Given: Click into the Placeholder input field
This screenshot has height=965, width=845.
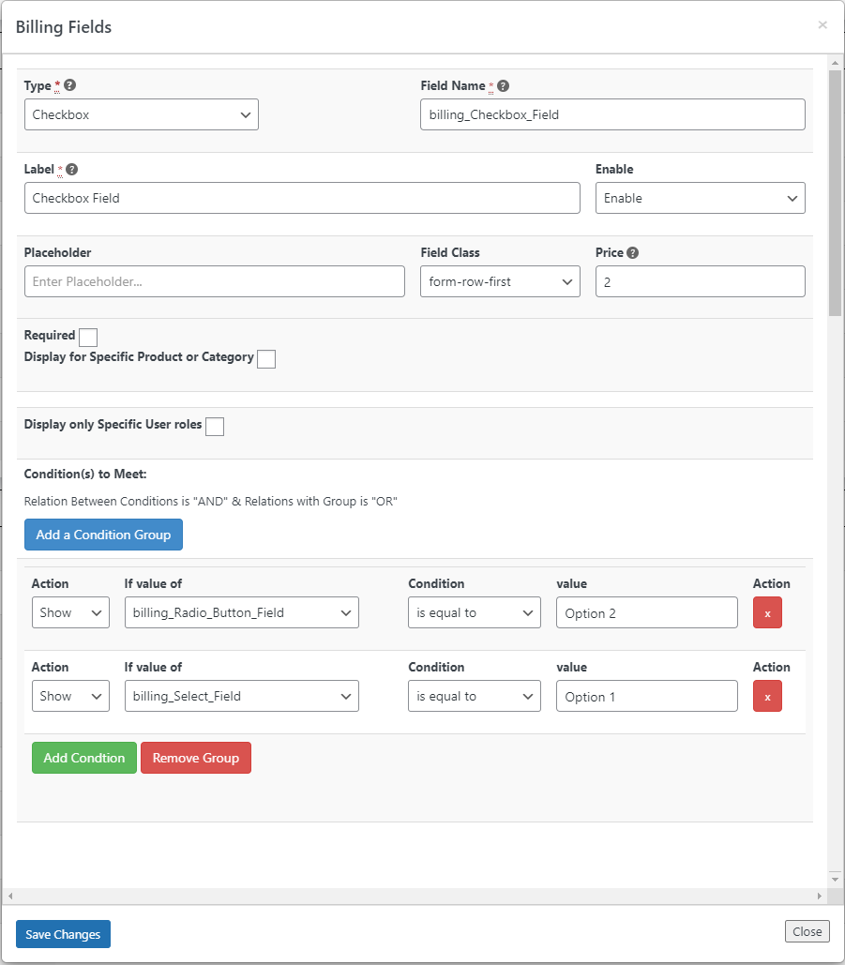Looking at the screenshot, I should [214, 281].
